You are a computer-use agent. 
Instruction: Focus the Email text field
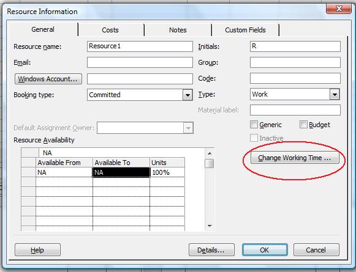pos(140,62)
